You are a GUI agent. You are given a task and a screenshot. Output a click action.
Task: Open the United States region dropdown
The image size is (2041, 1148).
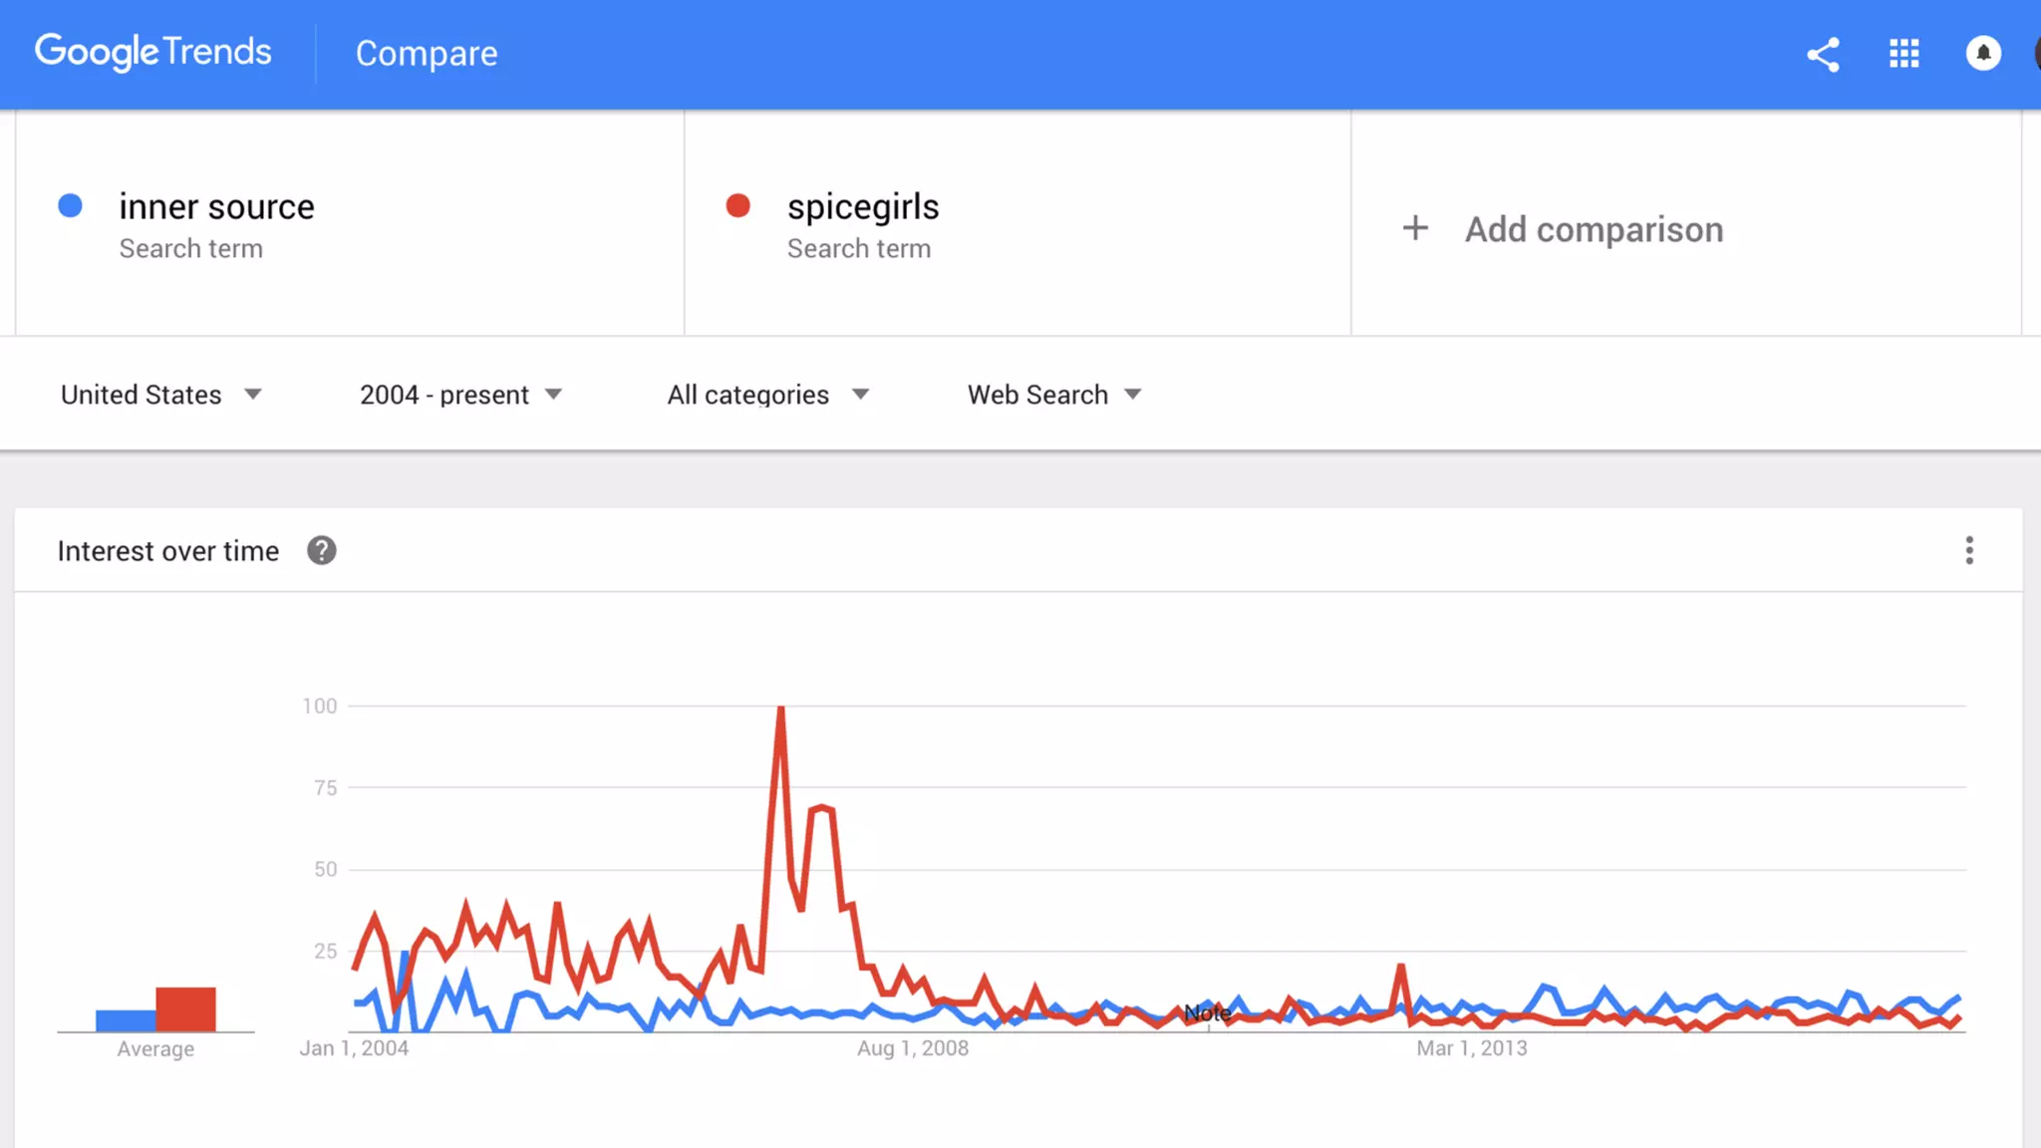coord(160,395)
